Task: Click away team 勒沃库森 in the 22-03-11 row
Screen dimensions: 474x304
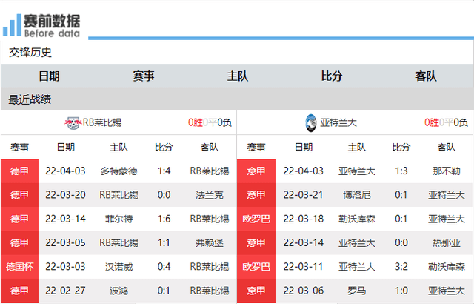Action: click(447, 267)
